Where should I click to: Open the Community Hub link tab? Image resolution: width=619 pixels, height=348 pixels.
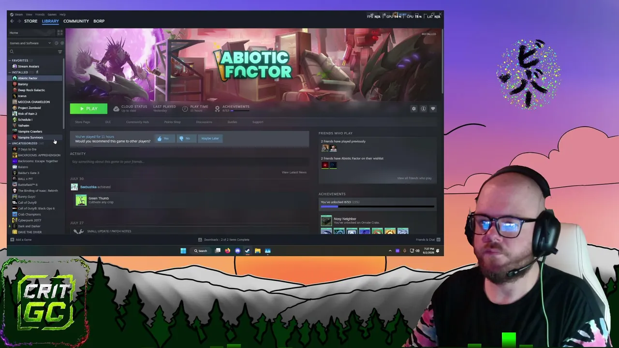(137, 122)
